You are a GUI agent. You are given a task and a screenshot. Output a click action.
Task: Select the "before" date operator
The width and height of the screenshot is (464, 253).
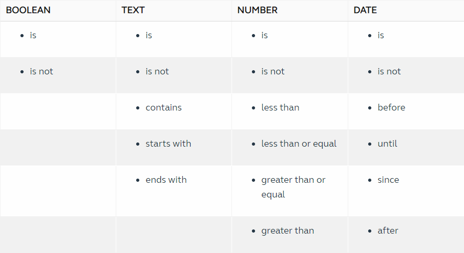click(x=391, y=108)
